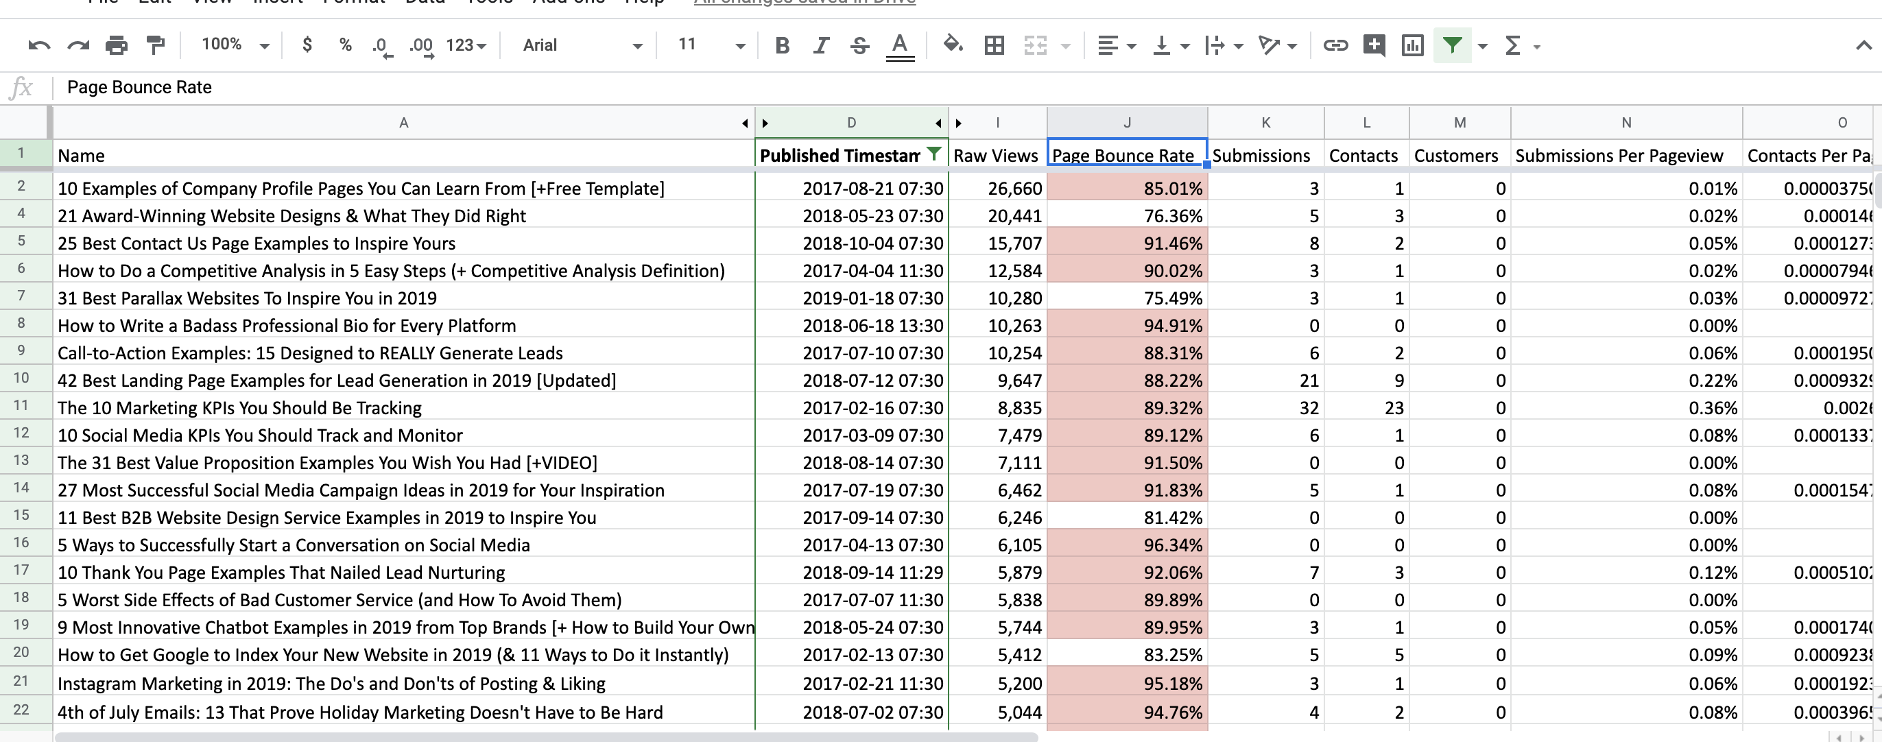Open the Arial font family dropdown
The image size is (1882, 742).
(x=580, y=45)
